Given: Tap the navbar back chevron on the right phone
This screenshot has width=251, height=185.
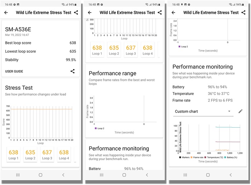Looking at the screenshot, I should click(231, 175).
